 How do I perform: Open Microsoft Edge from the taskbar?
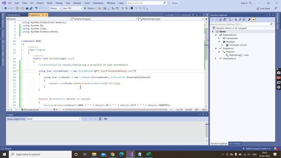(122, 154)
